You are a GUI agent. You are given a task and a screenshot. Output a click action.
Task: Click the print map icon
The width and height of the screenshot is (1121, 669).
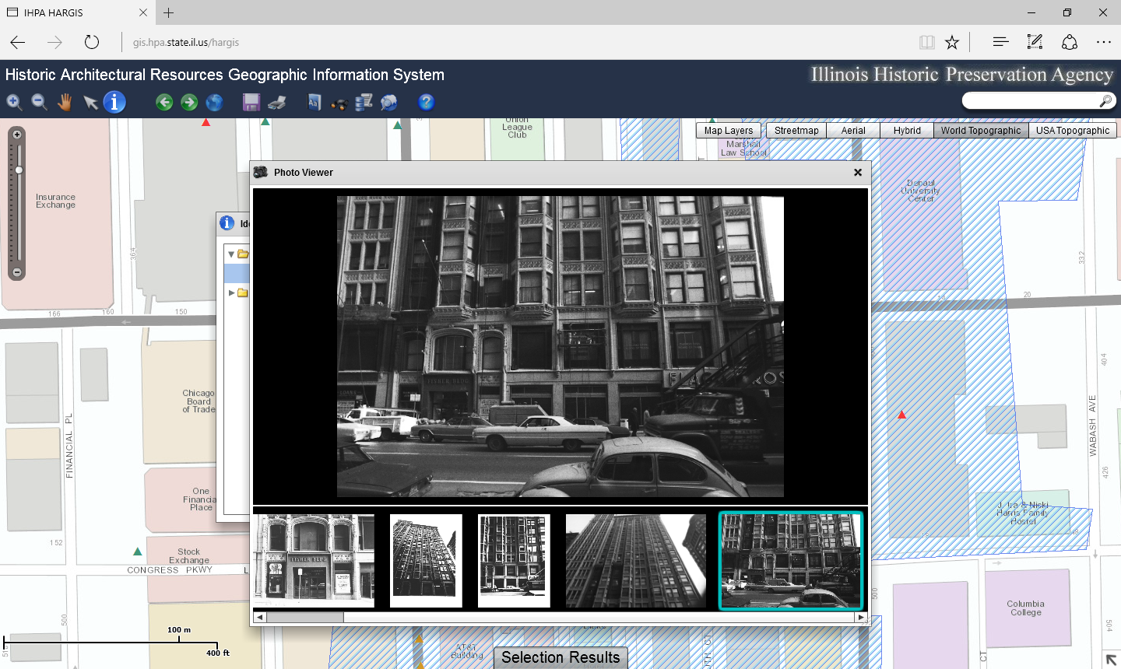coord(276,102)
